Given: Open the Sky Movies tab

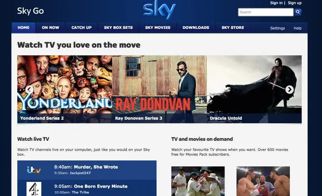Looking at the screenshot, I should click(158, 28).
